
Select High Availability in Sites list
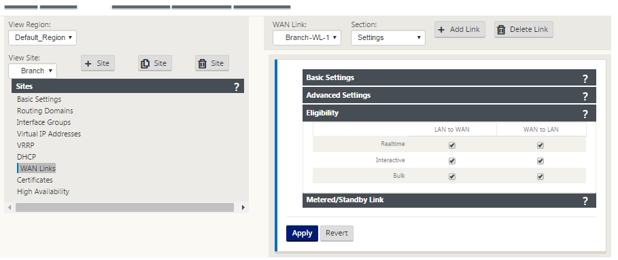click(43, 191)
